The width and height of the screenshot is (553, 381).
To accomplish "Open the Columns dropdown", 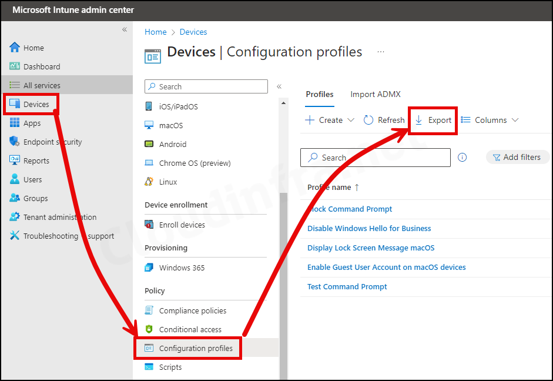I will 490,120.
